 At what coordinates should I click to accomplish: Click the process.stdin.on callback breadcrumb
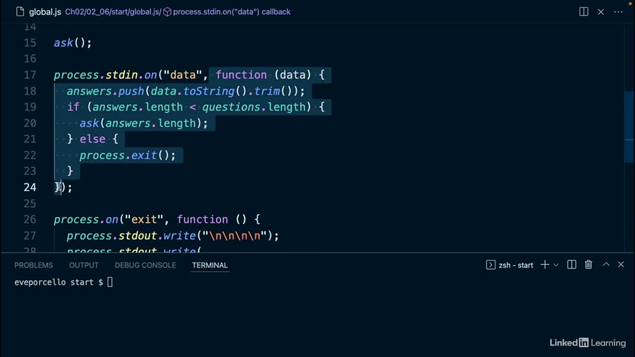coord(232,11)
